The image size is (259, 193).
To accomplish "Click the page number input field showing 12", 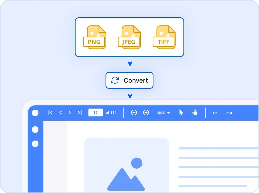I will point(96,112).
